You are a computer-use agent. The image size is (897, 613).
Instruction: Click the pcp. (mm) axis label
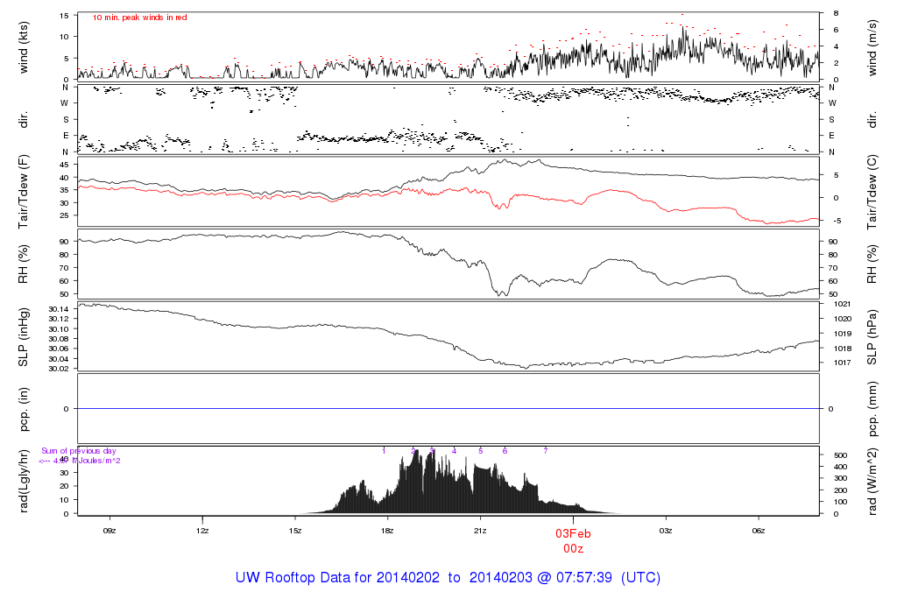(875, 409)
